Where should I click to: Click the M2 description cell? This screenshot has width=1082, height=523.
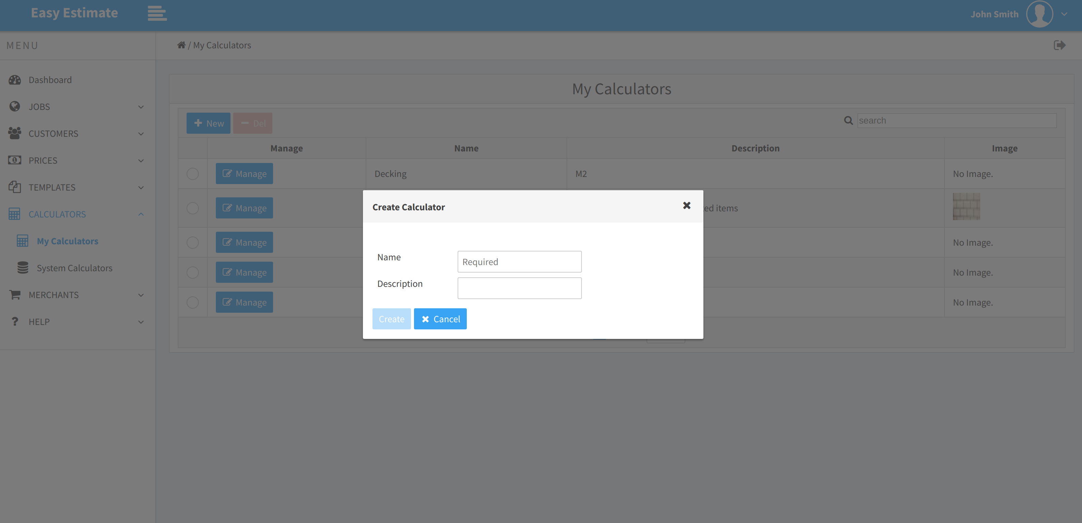click(x=755, y=174)
